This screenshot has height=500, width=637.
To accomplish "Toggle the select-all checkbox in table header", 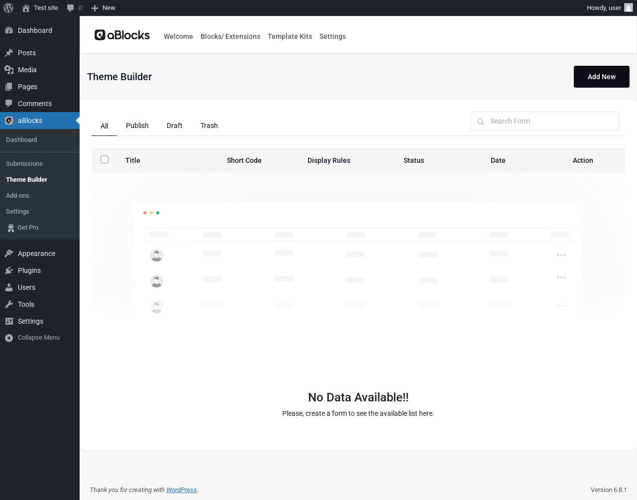I will 105,159.
